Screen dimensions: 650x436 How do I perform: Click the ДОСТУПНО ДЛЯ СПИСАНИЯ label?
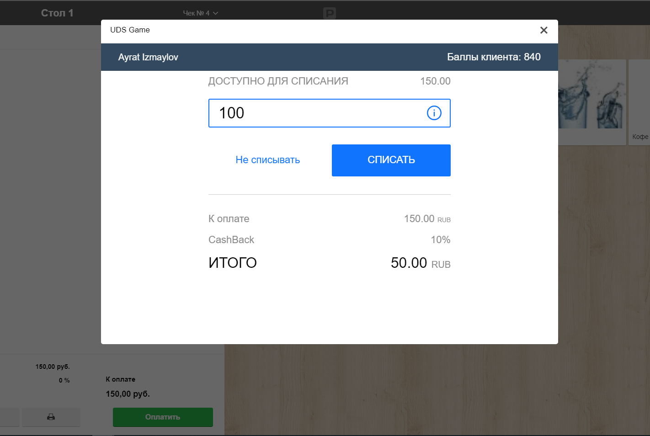278,81
